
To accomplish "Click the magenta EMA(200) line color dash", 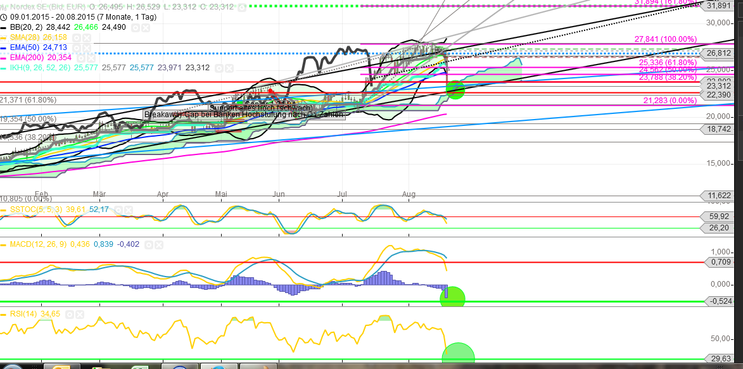I will point(4,58).
